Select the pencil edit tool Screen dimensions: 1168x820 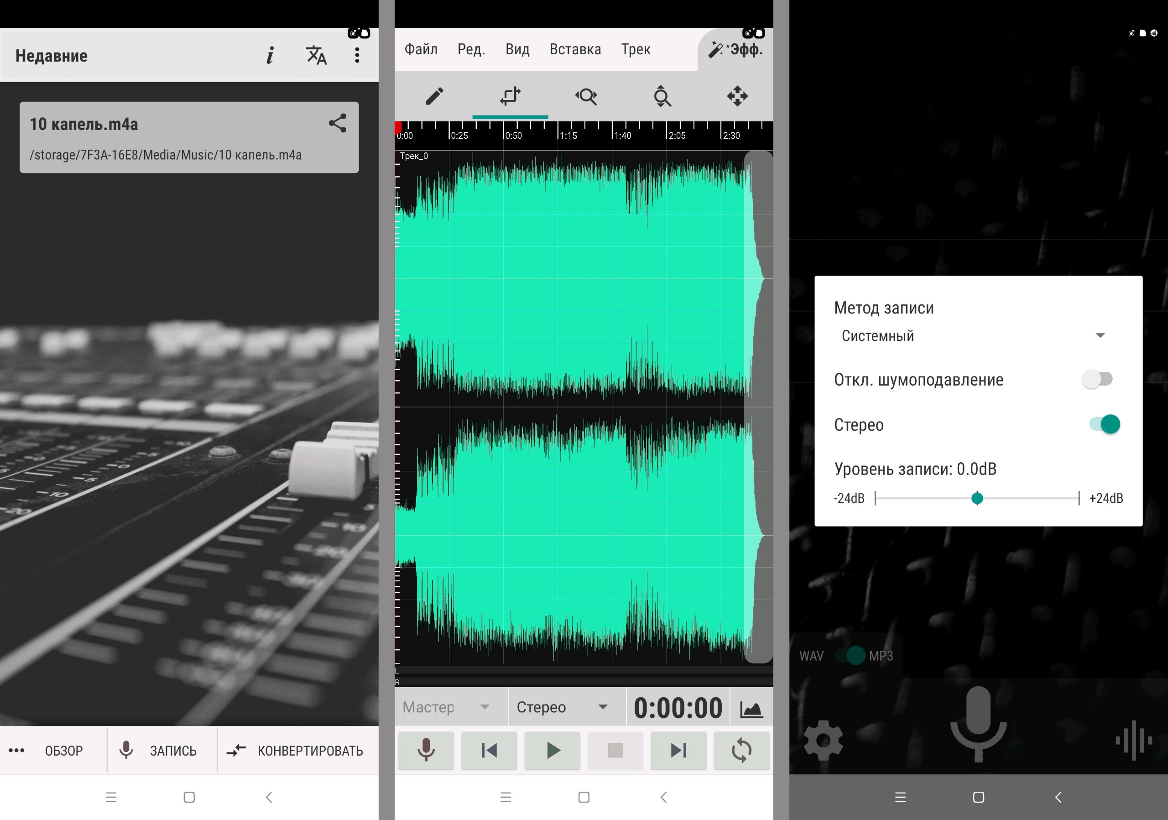434,96
